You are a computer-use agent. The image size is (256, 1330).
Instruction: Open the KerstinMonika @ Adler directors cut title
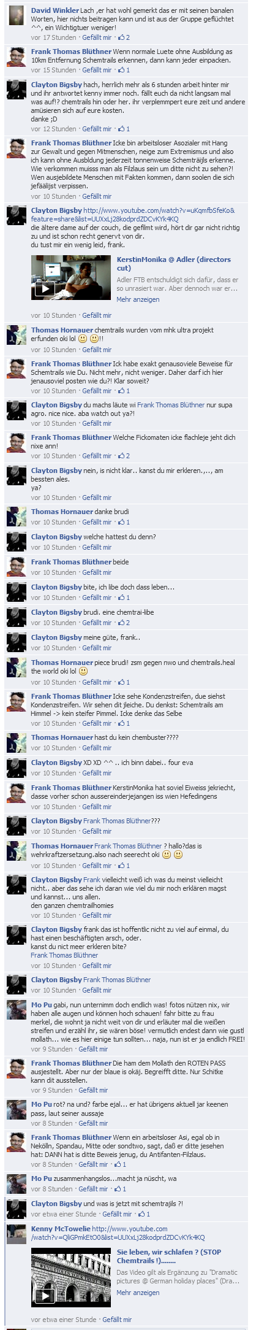(174, 264)
